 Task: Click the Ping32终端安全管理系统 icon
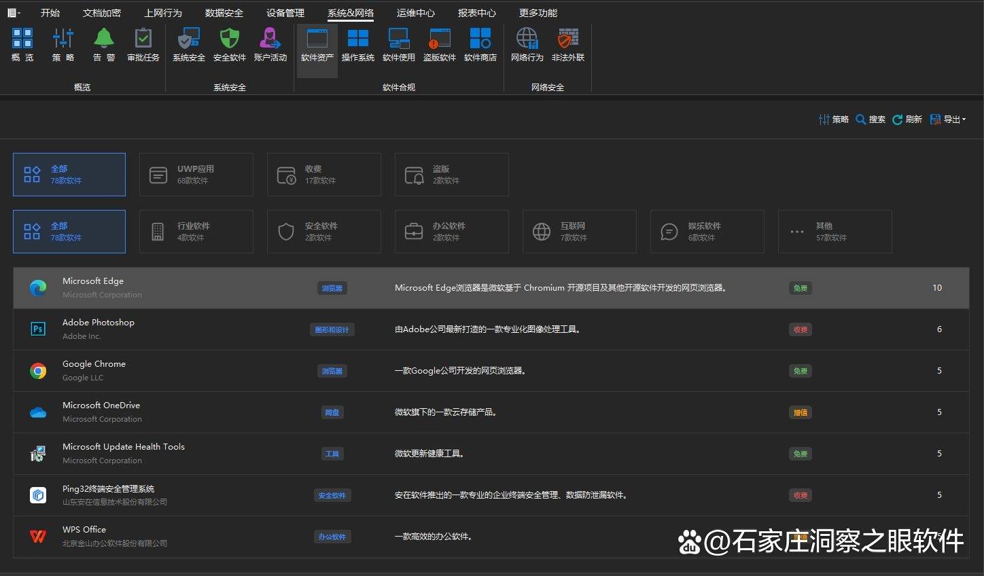coord(38,495)
